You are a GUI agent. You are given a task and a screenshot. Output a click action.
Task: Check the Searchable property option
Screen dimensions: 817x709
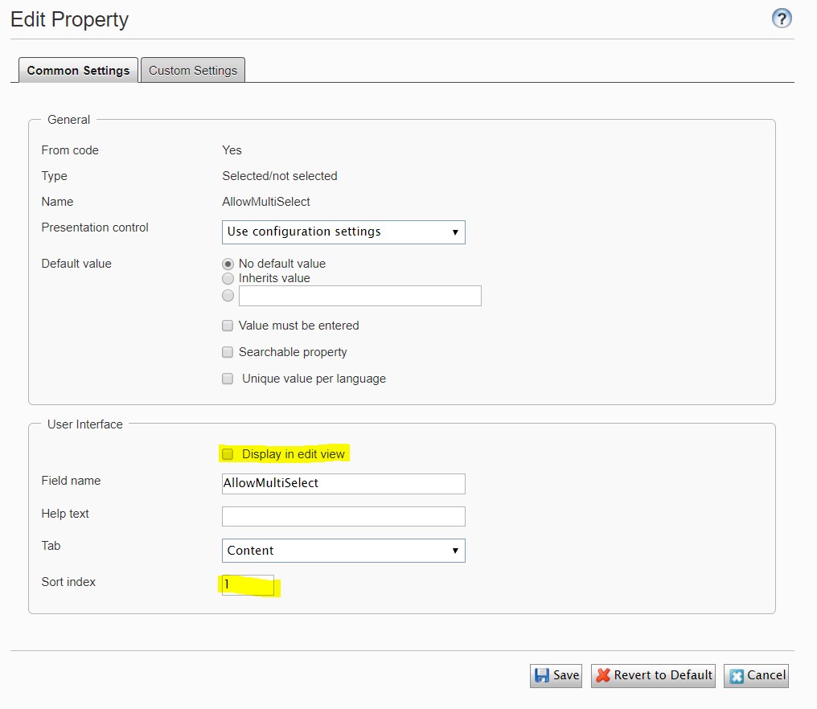click(x=228, y=352)
